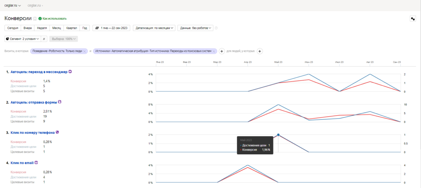Open the 'Как использовать' help link
This screenshot has width=421, height=188.
tap(55, 19)
